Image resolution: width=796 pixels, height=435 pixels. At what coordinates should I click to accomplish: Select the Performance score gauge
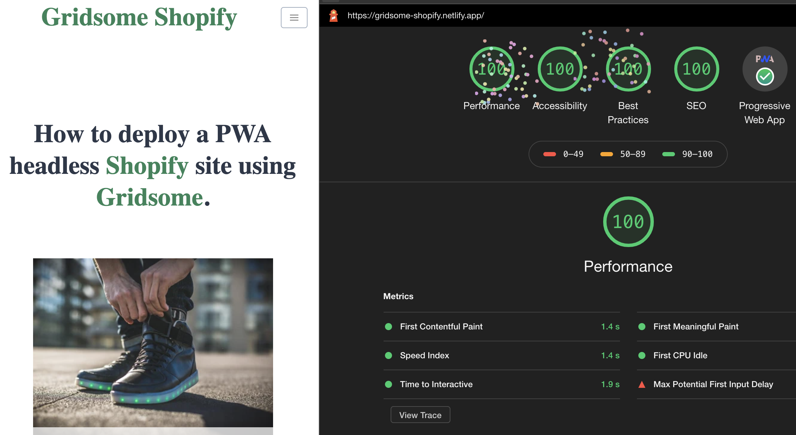492,69
